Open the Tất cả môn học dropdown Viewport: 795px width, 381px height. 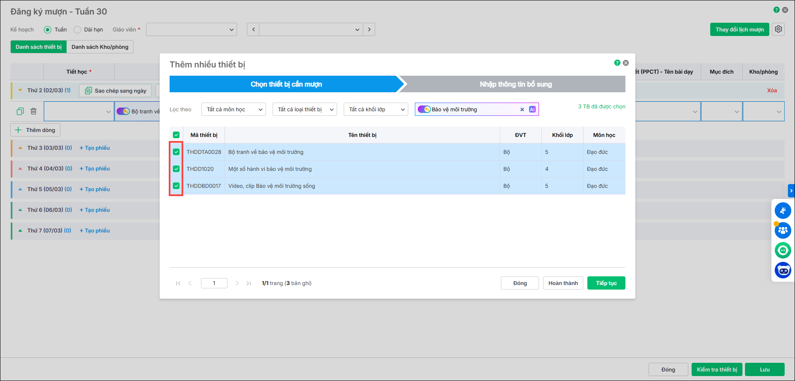[x=233, y=109]
